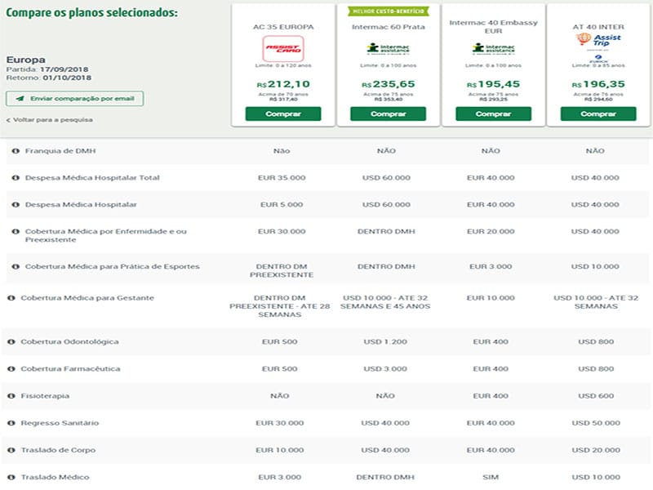This screenshot has width=653, height=490.
Task: Go back via Voltar para a pesquisa
Action: [50, 120]
